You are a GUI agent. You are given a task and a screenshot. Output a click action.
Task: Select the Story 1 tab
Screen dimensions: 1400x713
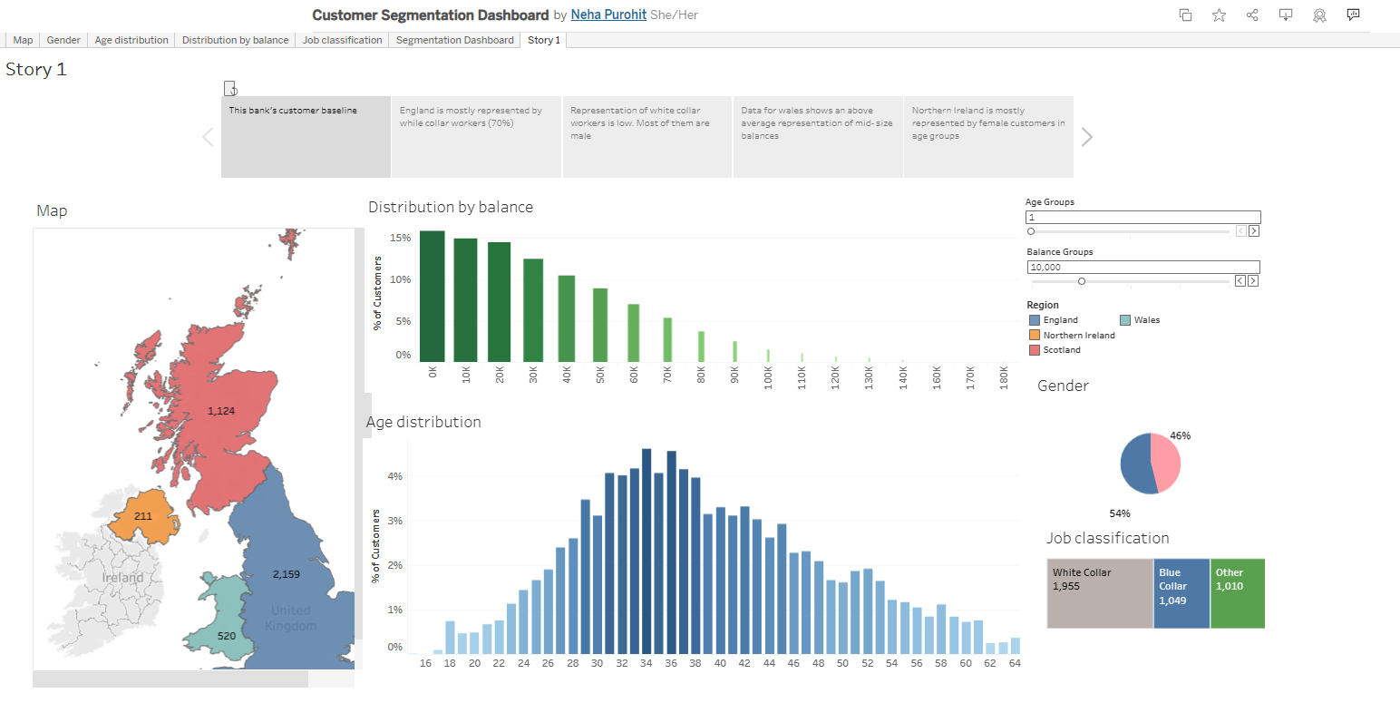(544, 40)
